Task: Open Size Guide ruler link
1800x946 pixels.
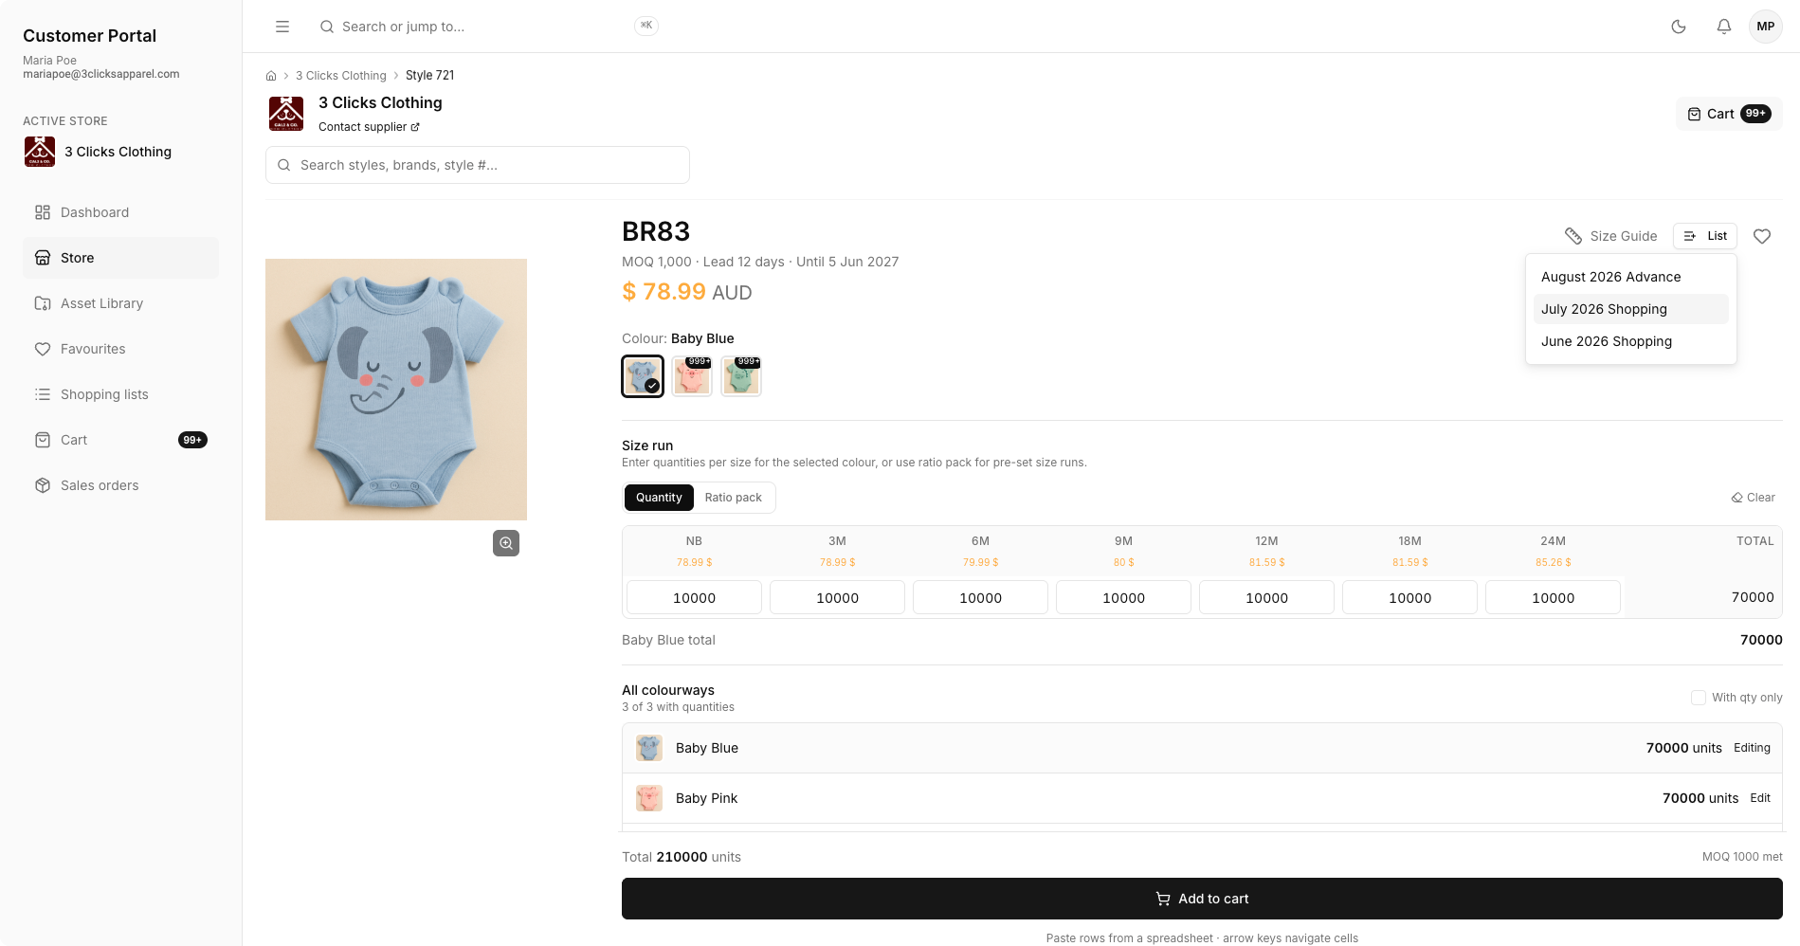Action: (x=1610, y=236)
